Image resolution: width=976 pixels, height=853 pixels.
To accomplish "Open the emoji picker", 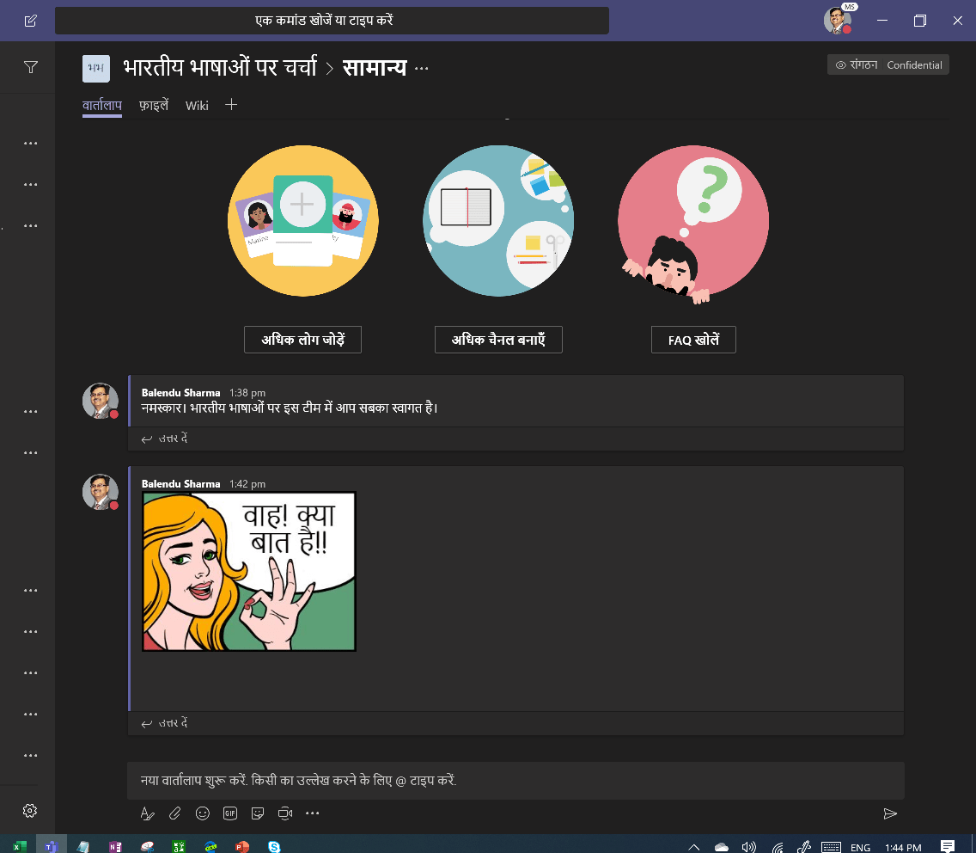I will pos(202,813).
